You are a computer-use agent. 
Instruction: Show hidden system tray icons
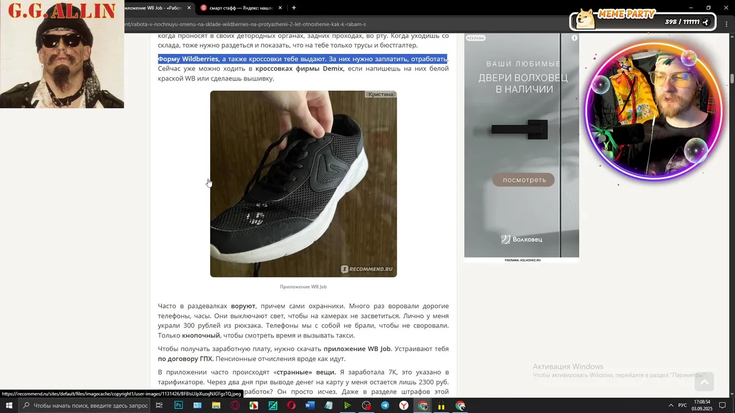[x=671, y=406]
